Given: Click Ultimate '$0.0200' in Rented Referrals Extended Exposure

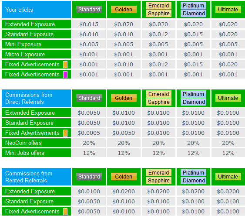Looking at the screenshot, I should pyautogui.click(x=228, y=192).
